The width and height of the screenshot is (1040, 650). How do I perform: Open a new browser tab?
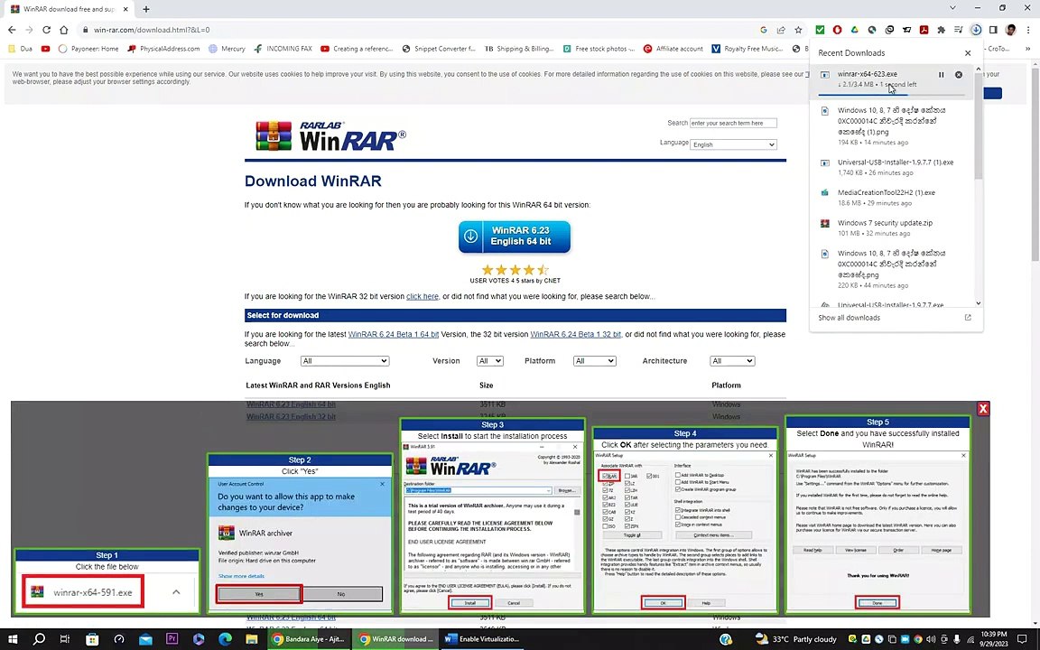coord(146,9)
